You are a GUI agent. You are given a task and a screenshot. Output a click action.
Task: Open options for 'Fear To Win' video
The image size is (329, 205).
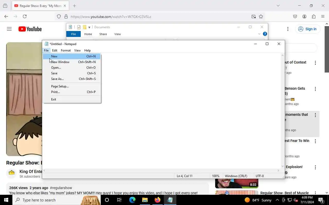pyautogui.click(x=315, y=141)
